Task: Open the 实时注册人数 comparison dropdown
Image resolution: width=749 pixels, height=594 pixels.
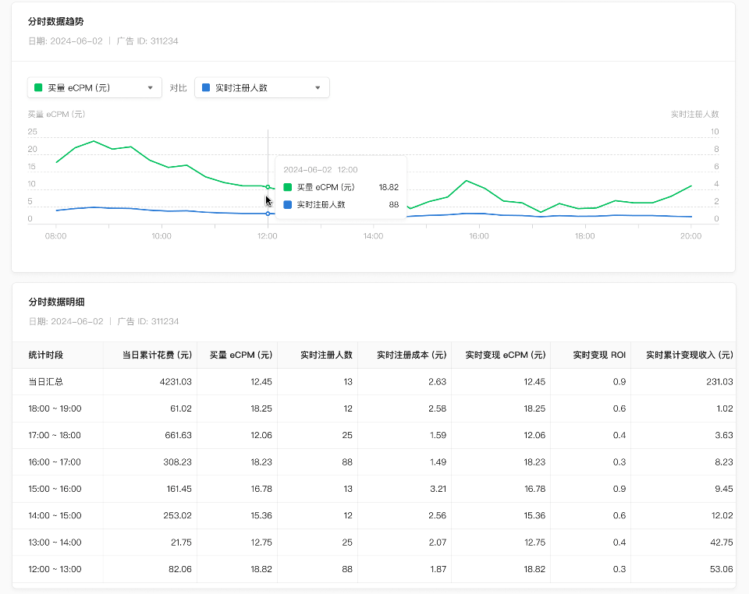Action: pyautogui.click(x=262, y=88)
